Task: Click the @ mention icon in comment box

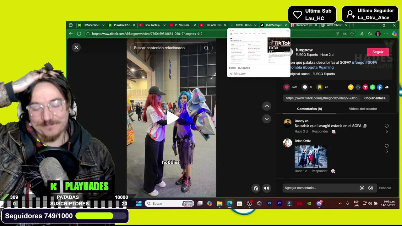Action: click(x=362, y=188)
